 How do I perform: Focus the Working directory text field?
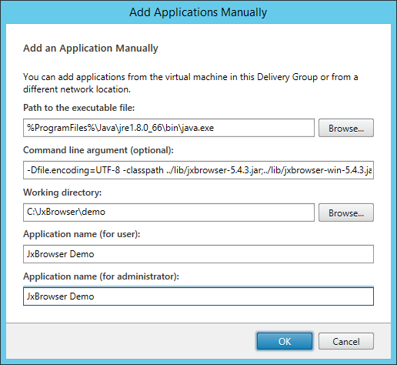(x=168, y=213)
